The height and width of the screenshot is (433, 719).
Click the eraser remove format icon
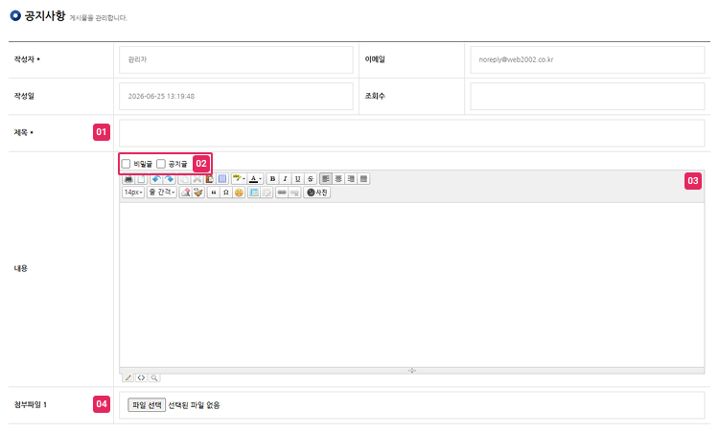coord(186,193)
